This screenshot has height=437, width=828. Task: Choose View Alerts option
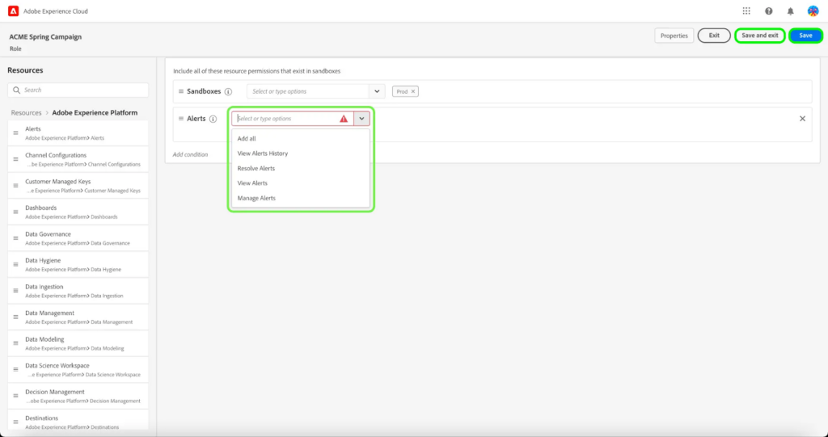coord(301,183)
